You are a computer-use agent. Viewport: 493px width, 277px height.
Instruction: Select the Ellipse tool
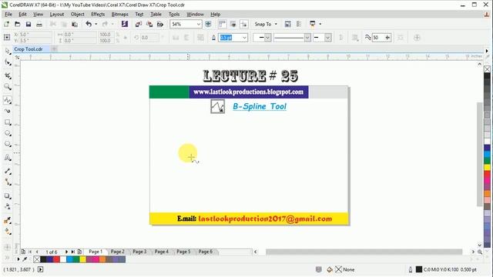[8, 133]
